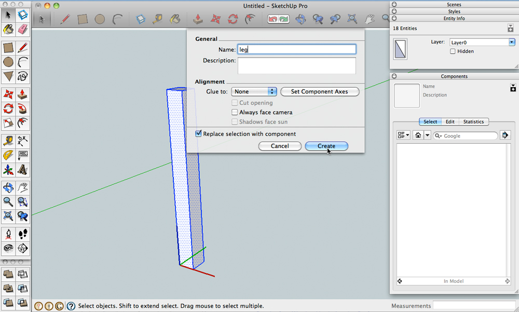Select the Rectangle drawing tool
The image size is (519, 312).
tap(8, 48)
